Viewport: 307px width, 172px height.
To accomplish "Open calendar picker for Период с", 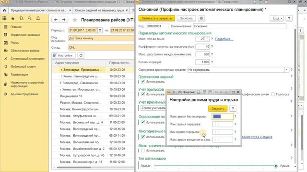I will tap(100, 30).
